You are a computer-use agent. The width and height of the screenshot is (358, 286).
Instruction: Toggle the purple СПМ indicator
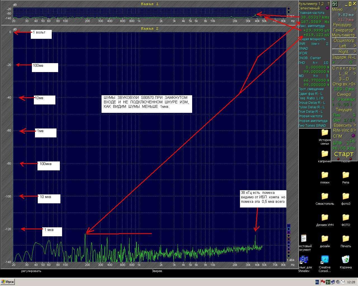[353, 136]
